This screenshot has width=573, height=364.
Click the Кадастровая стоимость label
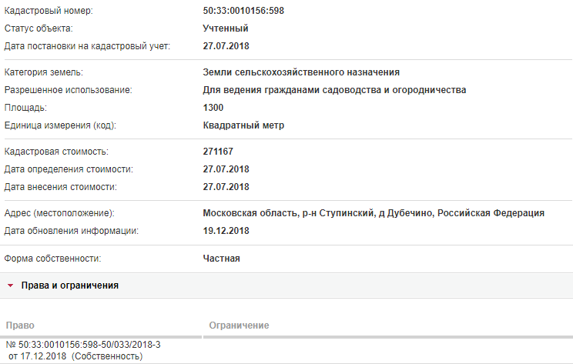56,151
